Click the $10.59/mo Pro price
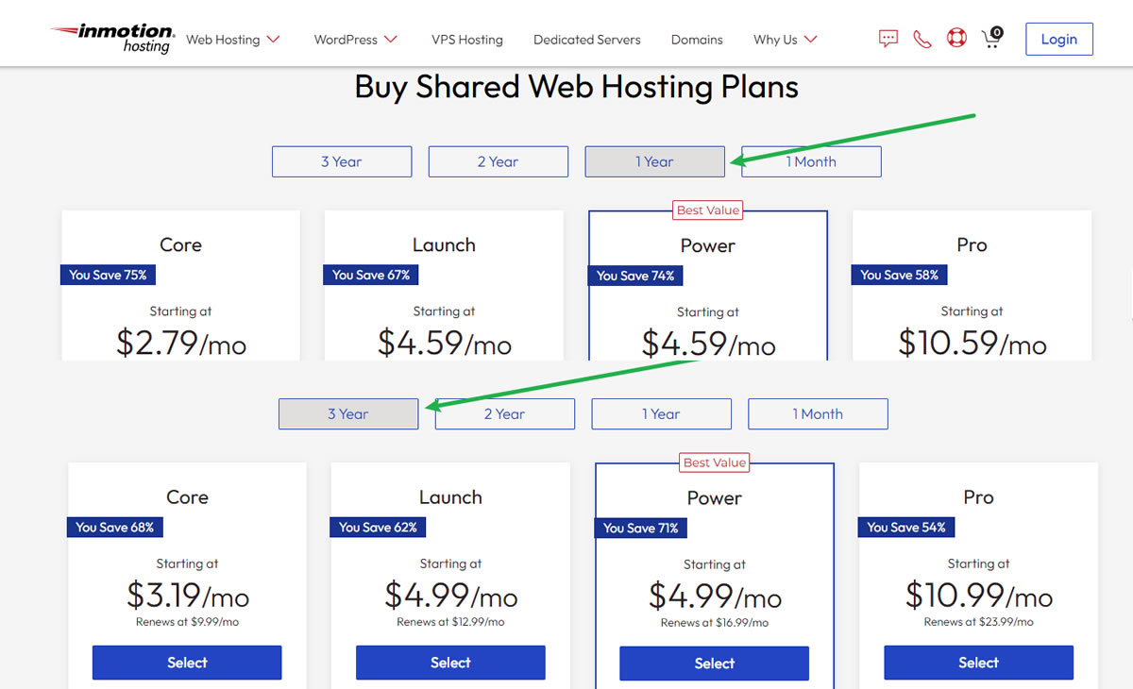The height and width of the screenshot is (689, 1133). (972, 342)
